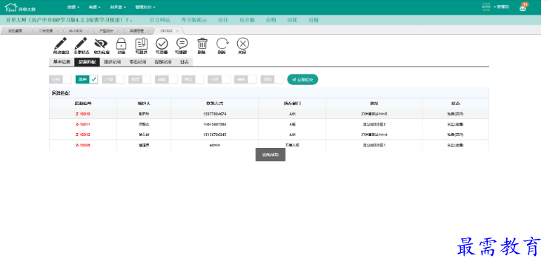Open the 房源 dropdown menu
The height and width of the screenshot is (270, 547).
coord(73,7)
